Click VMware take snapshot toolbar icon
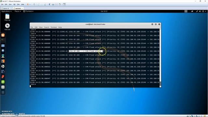 point(39,4)
